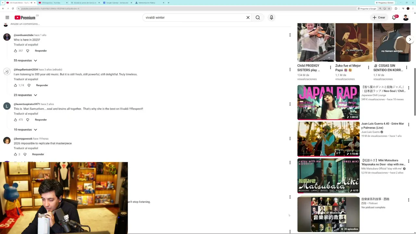This screenshot has width=416, height=234.
Task: Like the Mari Samuelsen comment
Action: pos(15,120)
